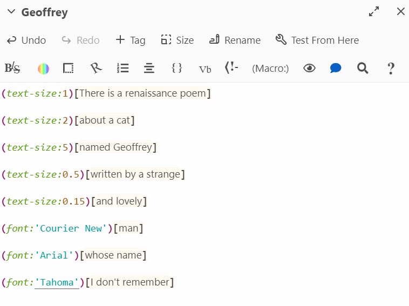
Task: Click the 'Arial' font string
Action: [54, 255]
